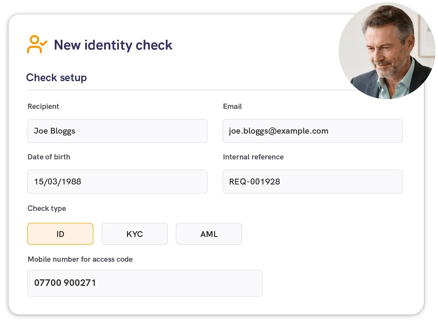Image resolution: width=438 pixels, height=324 pixels.
Task: Select the KYC check type
Action: pyautogui.click(x=134, y=234)
